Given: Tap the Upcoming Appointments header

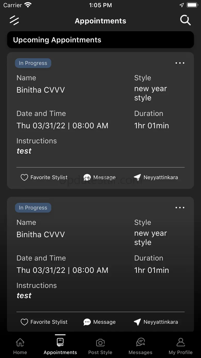Looking at the screenshot, I should pyautogui.click(x=100, y=40).
